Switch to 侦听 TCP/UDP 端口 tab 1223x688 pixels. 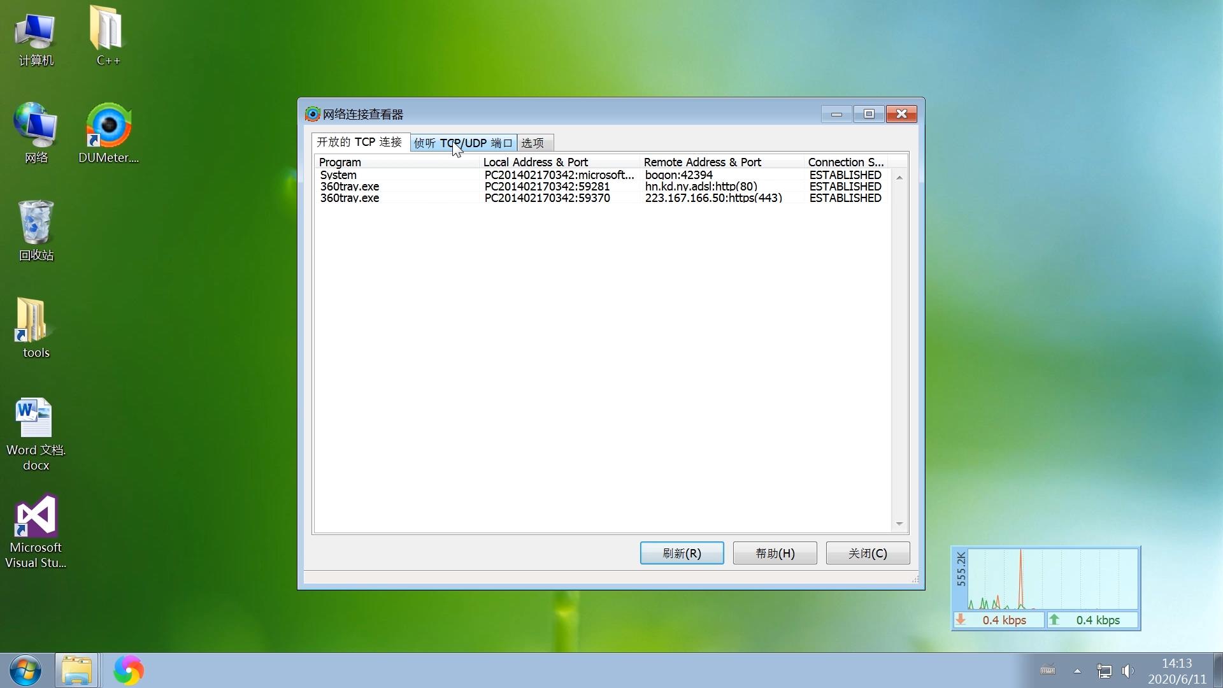tap(463, 143)
